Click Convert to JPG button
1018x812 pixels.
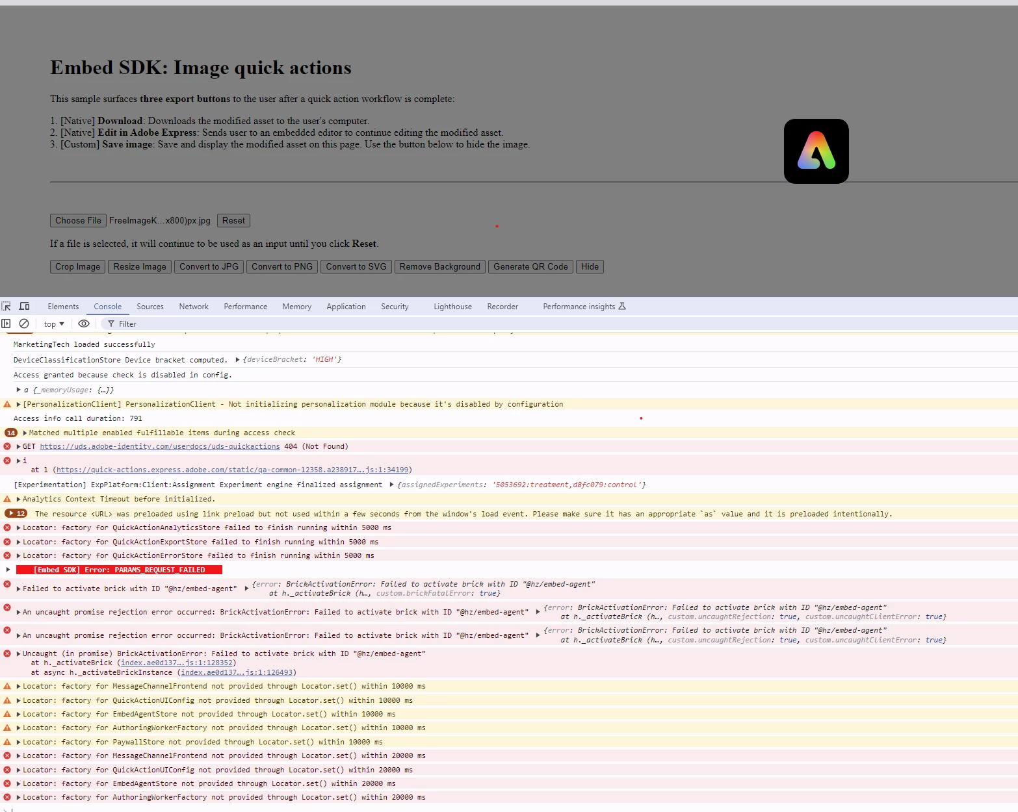[x=209, y=267]
